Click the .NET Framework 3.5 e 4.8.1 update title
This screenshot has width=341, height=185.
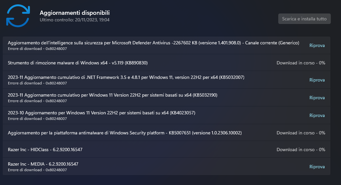tap(126, 77)
